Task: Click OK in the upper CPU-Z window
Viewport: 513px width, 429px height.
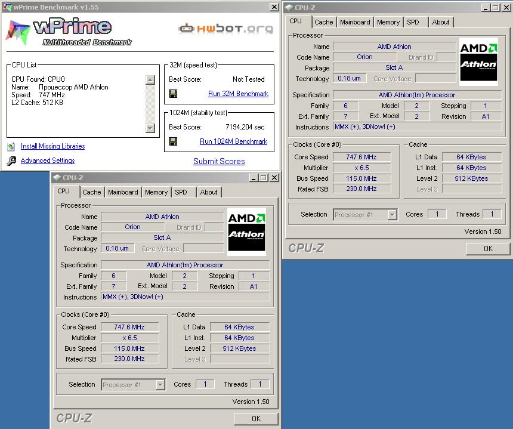Action: point(488,249)
